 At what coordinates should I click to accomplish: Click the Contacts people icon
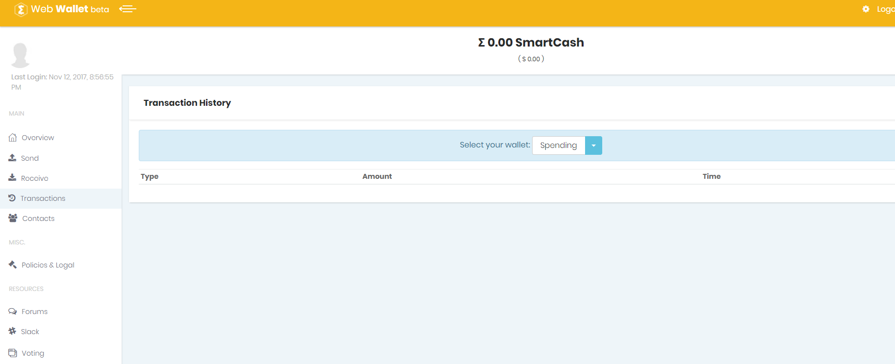coord(13,218)
